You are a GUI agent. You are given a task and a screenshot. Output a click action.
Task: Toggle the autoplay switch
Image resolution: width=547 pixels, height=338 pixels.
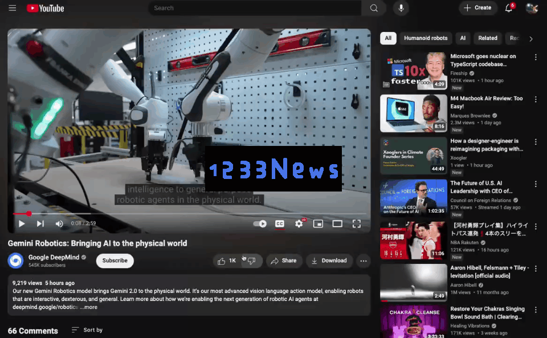coord(260,223)
